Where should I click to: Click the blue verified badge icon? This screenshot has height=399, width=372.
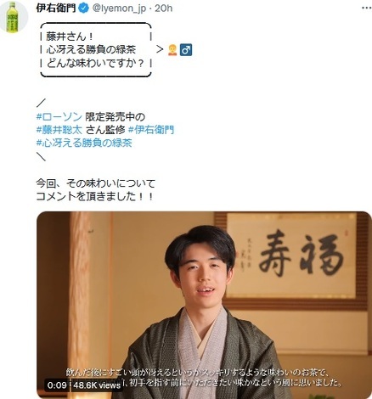83,8
